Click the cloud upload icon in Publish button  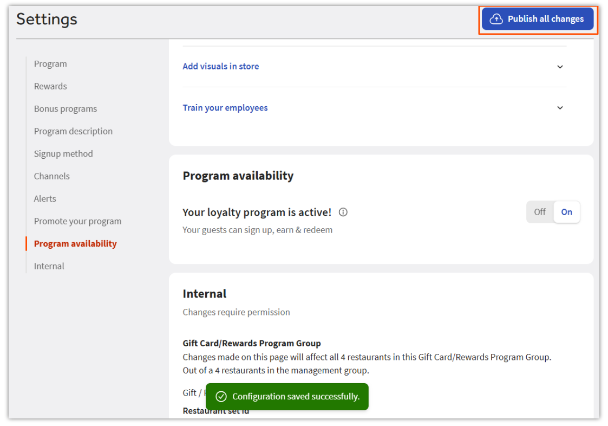point(496,19)
